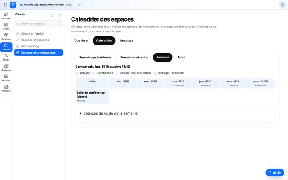Click the Blocage, fermeture legend swatch
Screen dimensions: 288x180
click(x=155, y=73)
